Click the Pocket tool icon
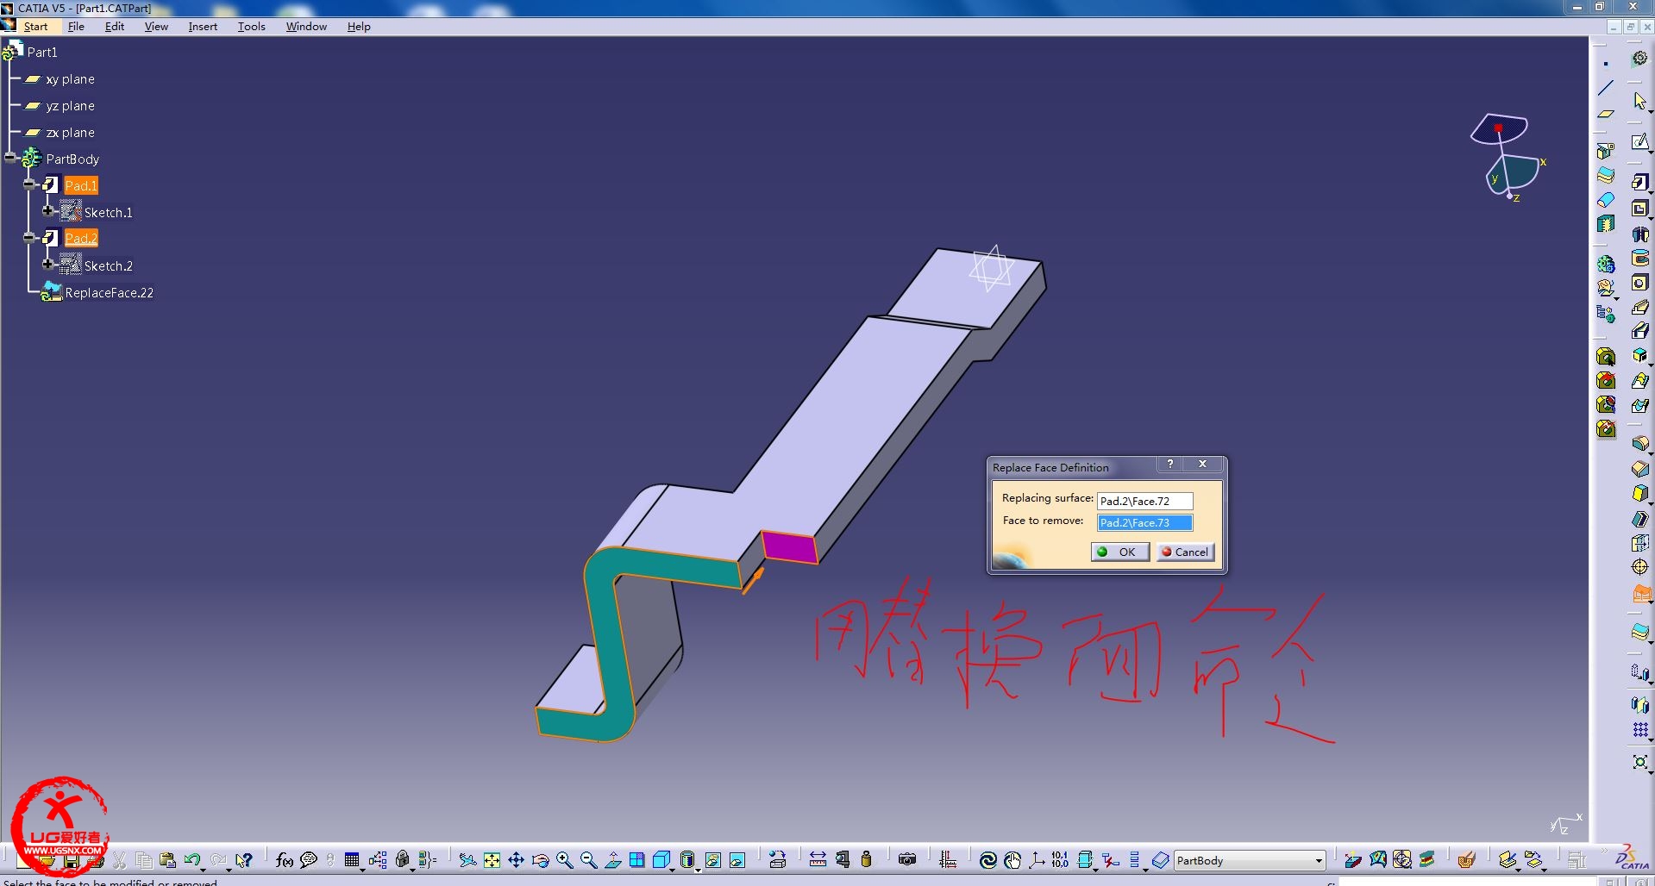The height and width of the screenshot is (886, 1655). 1639,209
